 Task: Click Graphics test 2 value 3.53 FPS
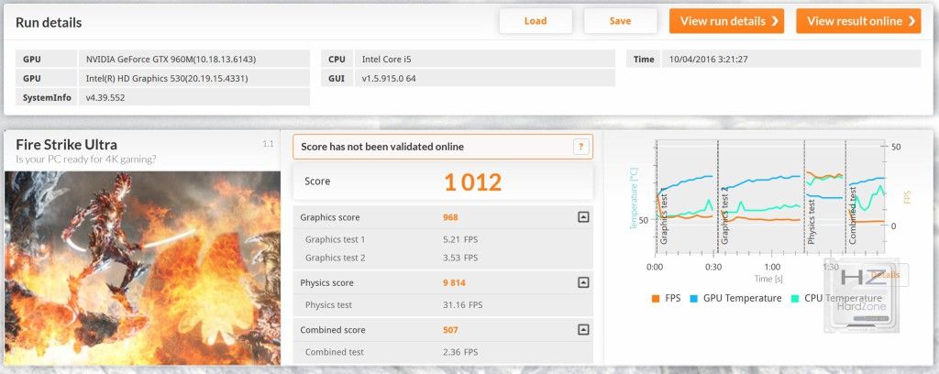click(x=460, y=258)
